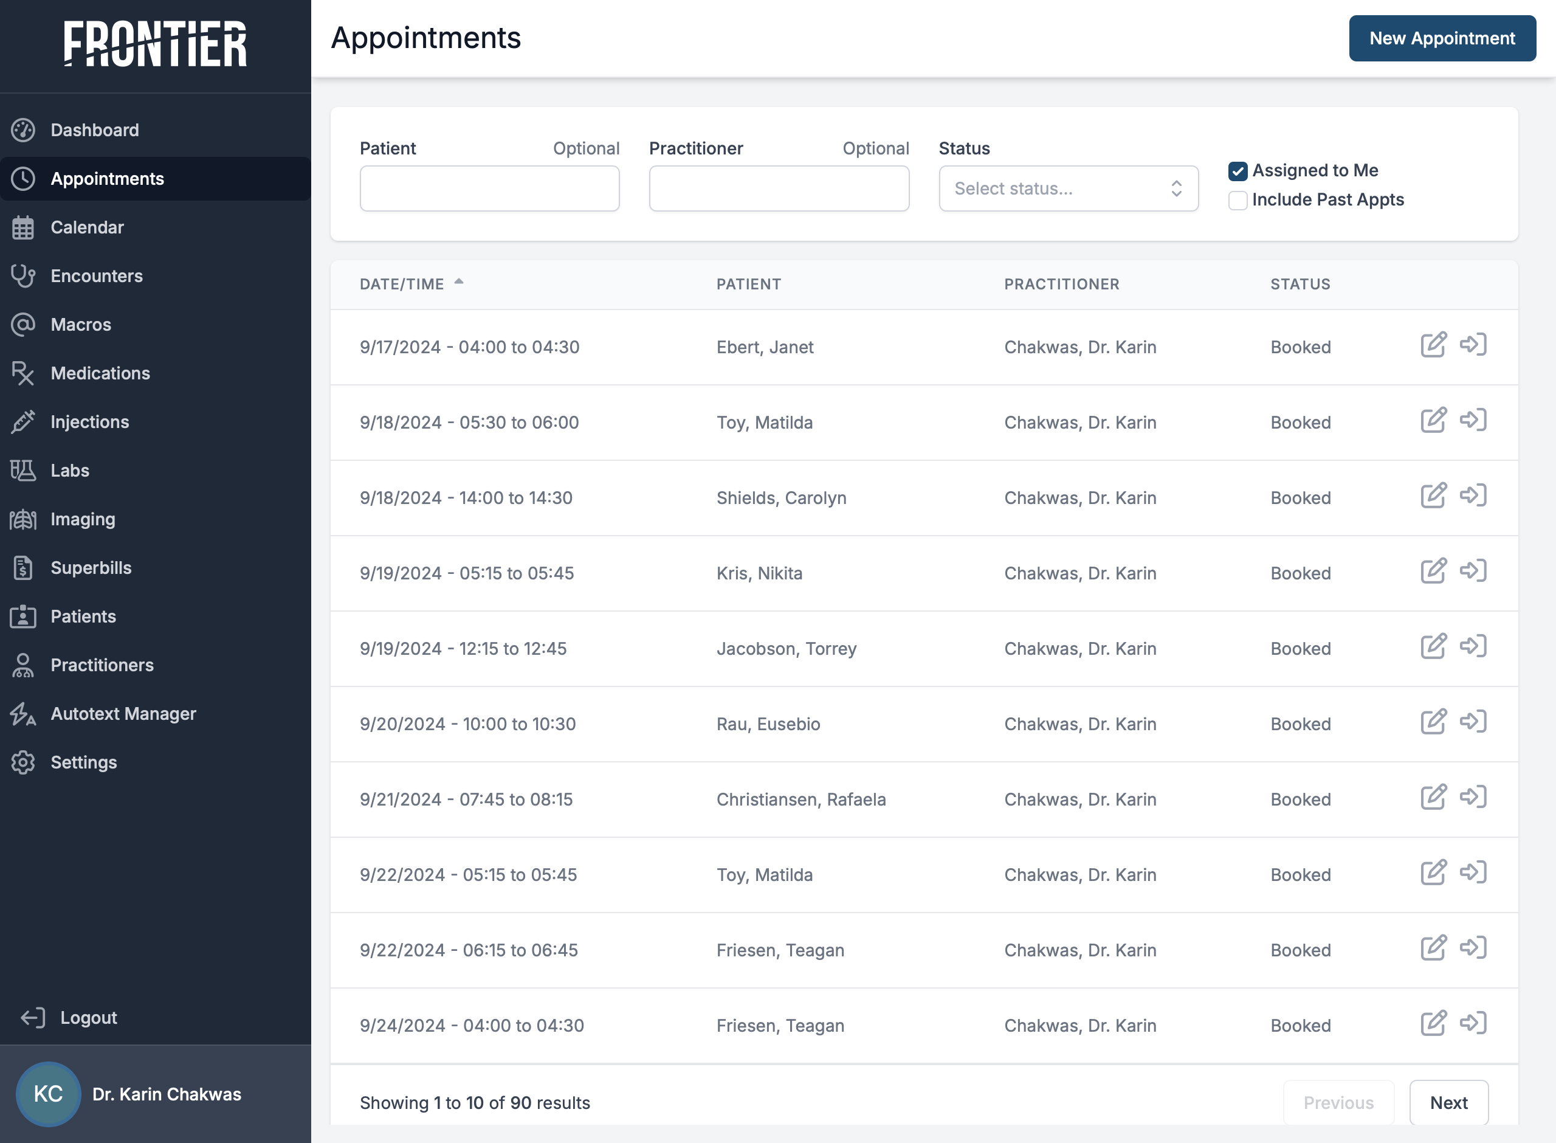This screenshot has height=1143, width=1556.
Task: Click the Encounters stethoscope icon
Action: click(x=23, y=276)
